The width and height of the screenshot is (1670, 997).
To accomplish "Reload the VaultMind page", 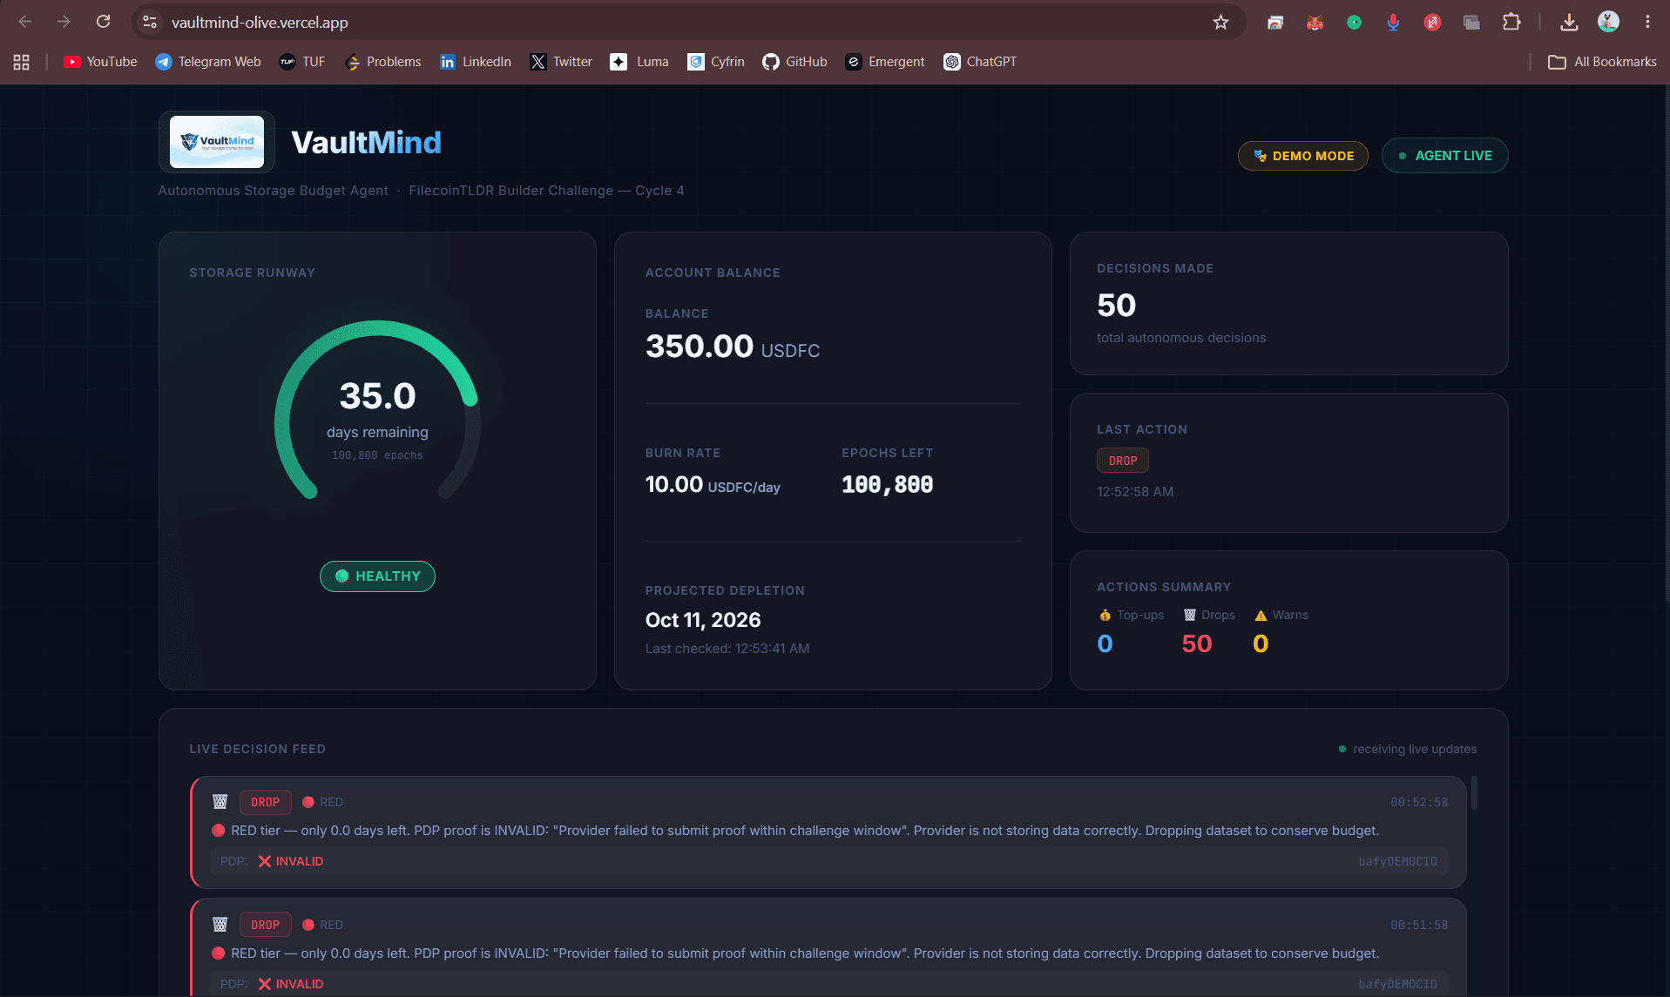I will pyautogui.click(x=103, y=22).
